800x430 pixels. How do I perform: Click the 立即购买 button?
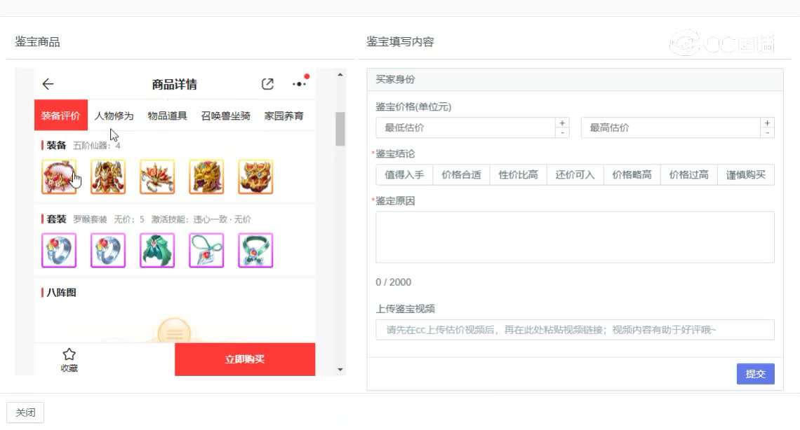245,359
